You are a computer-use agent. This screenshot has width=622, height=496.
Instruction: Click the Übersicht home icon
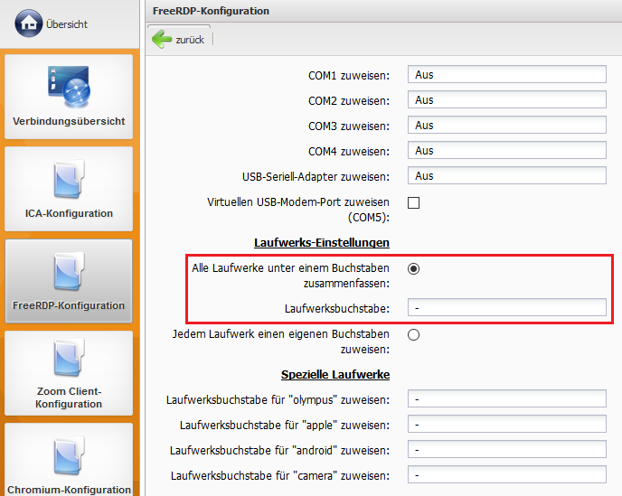tap(29, 23)
